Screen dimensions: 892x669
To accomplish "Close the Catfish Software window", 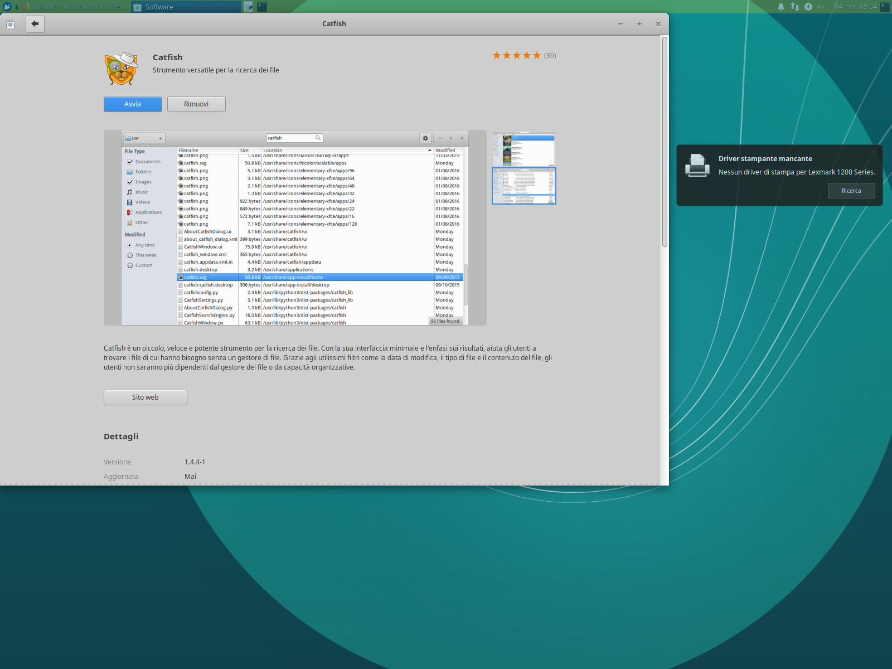I will click(x=658, y=24).
